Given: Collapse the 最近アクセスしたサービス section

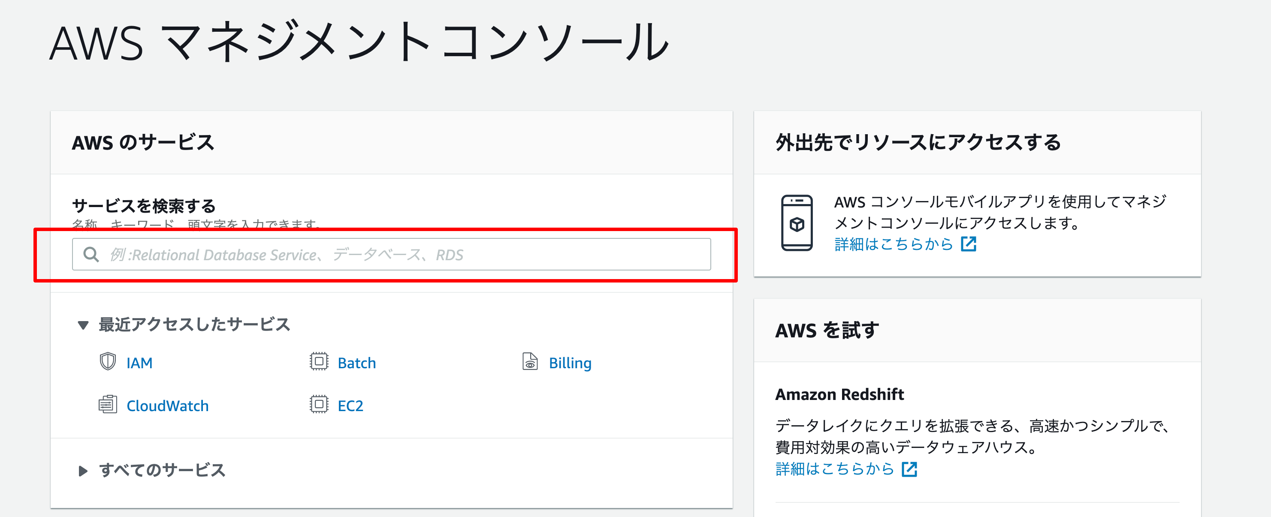Looking at the screenshot, I should point(83,325).
